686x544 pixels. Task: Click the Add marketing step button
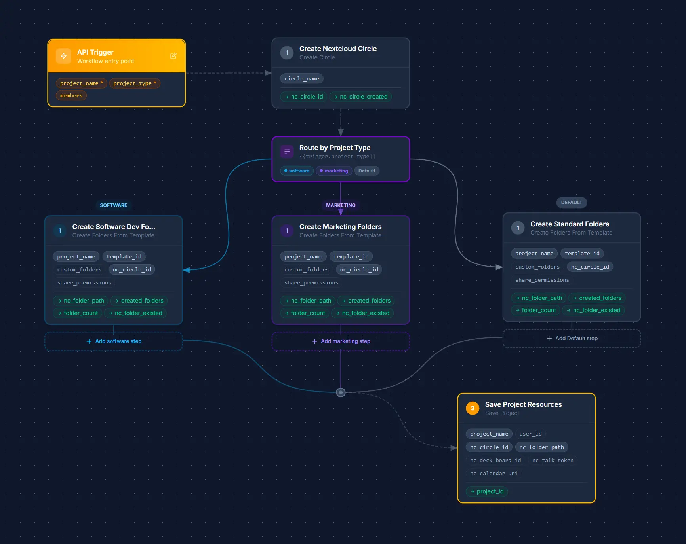[x=341, y=341]
